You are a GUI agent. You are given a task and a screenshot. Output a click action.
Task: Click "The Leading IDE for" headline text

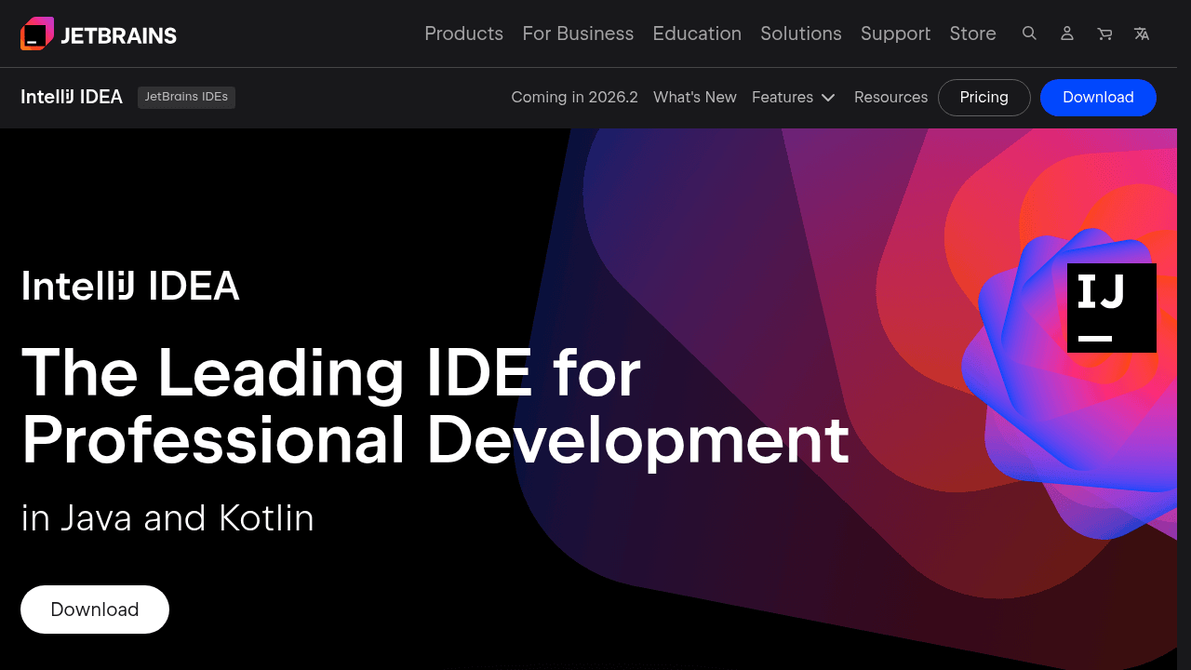click(330, 372)
